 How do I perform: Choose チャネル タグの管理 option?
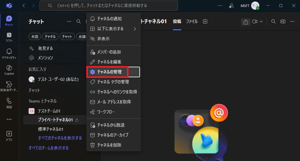(113, 82)
